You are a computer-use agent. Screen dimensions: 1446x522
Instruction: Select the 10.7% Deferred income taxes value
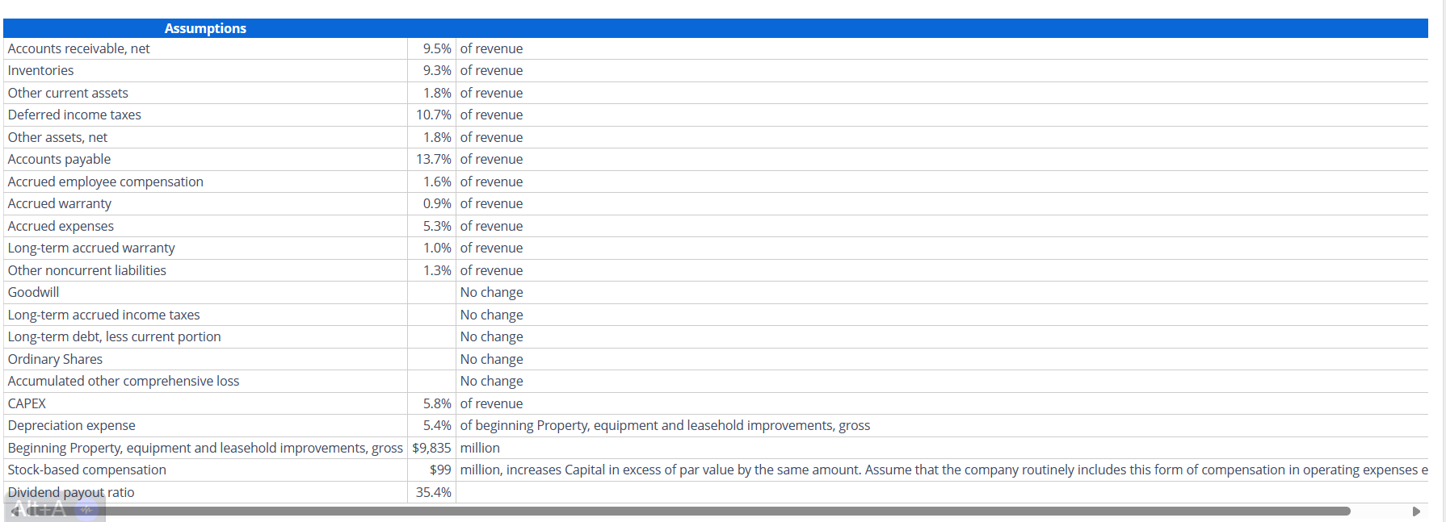431,115
